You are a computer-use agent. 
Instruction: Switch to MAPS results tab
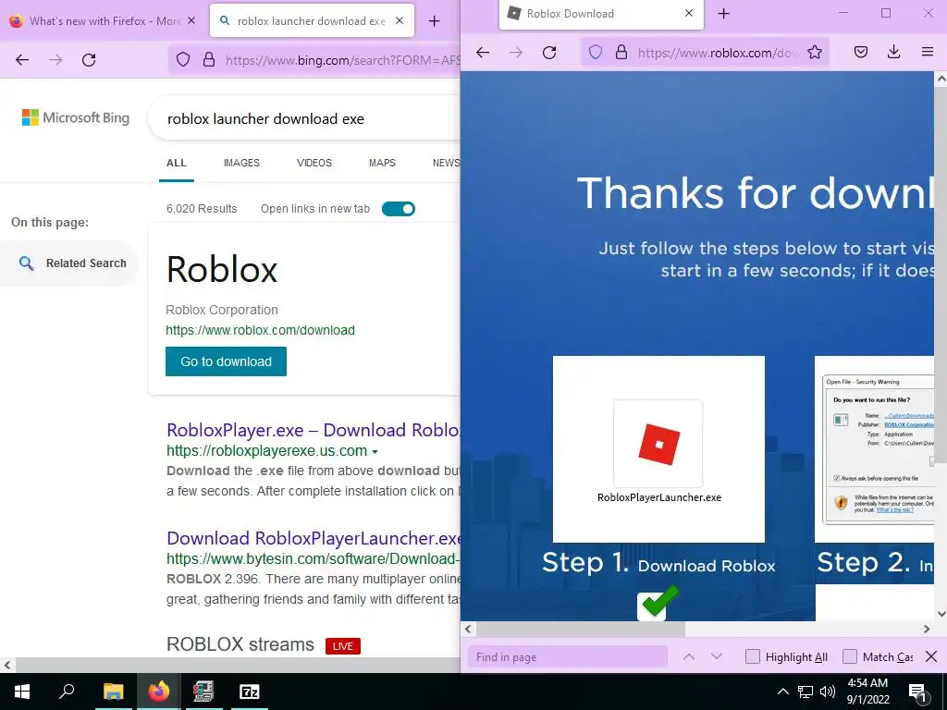click(x=382, y=163)
